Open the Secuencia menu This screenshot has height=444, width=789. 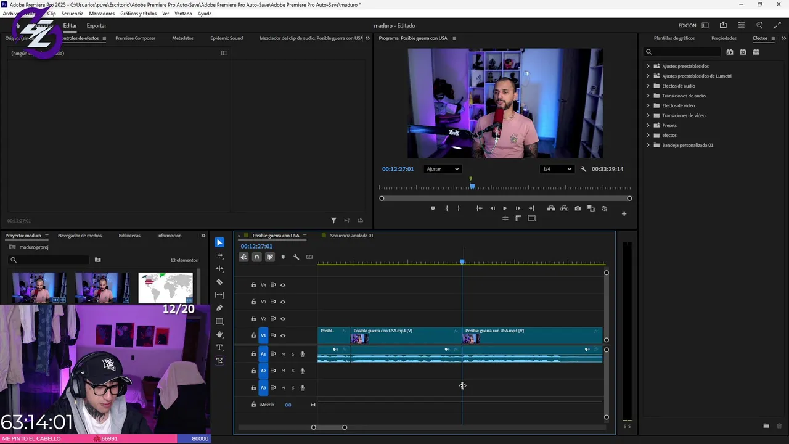tap(72, 14)
